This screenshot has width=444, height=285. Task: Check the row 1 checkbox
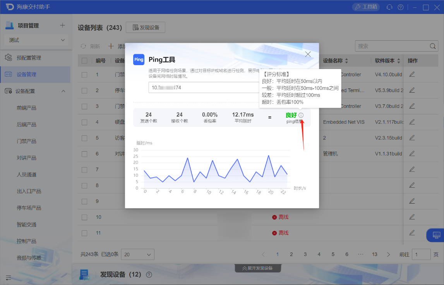coord(84,74)
